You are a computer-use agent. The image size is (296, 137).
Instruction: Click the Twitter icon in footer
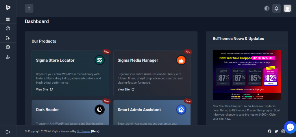pos(276,132)
